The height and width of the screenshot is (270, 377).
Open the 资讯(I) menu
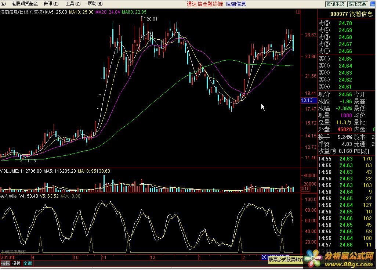point(51,4)
